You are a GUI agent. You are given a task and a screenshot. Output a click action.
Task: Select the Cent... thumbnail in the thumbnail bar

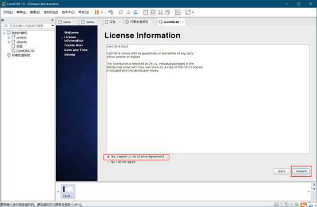(68, 192)
